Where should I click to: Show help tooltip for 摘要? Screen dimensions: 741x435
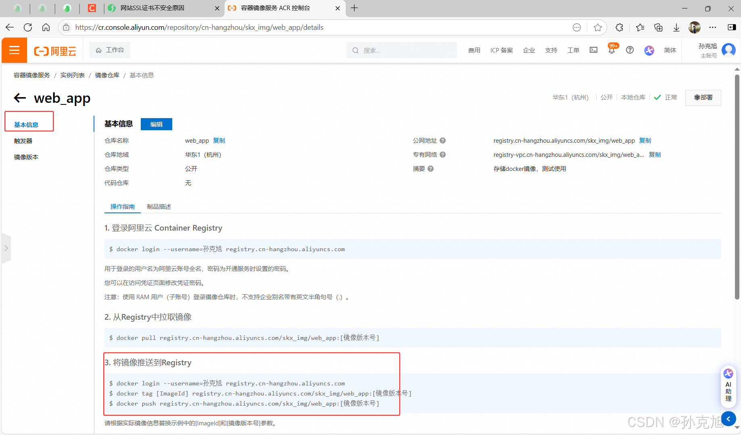pyautogui.click(x=430, y=169)
